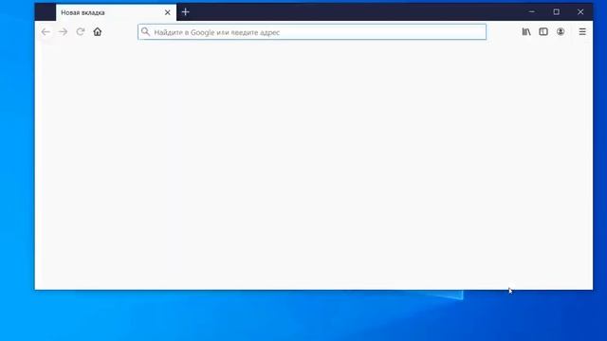The width and height of the screenshot is (607, 341).
Task: Select the Новая вкладка tab
Action: 116,12
